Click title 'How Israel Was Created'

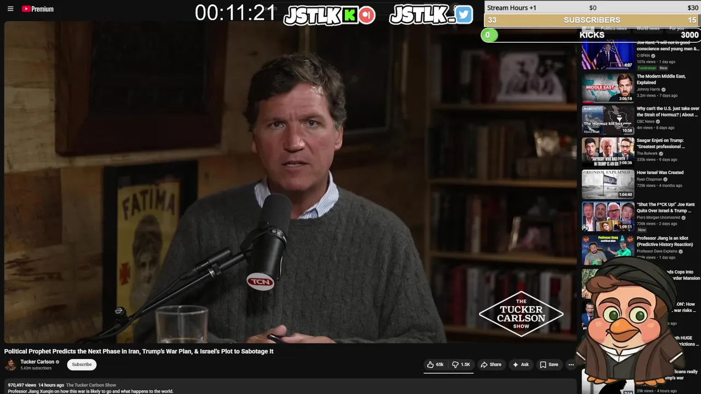660,172
